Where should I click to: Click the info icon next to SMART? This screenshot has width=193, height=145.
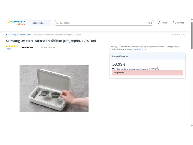pos(157,69)
